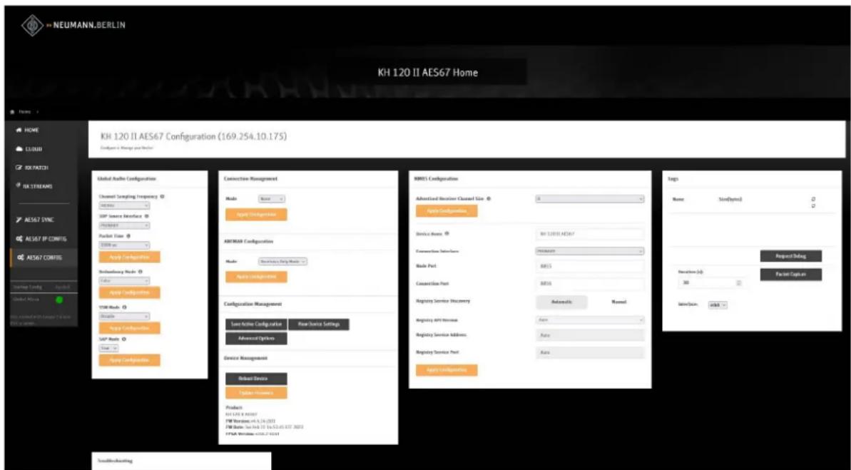
Task: Open Advertised Receiver Channel Size dropdown
Action: pyautogui.click(x=590, y=199)
